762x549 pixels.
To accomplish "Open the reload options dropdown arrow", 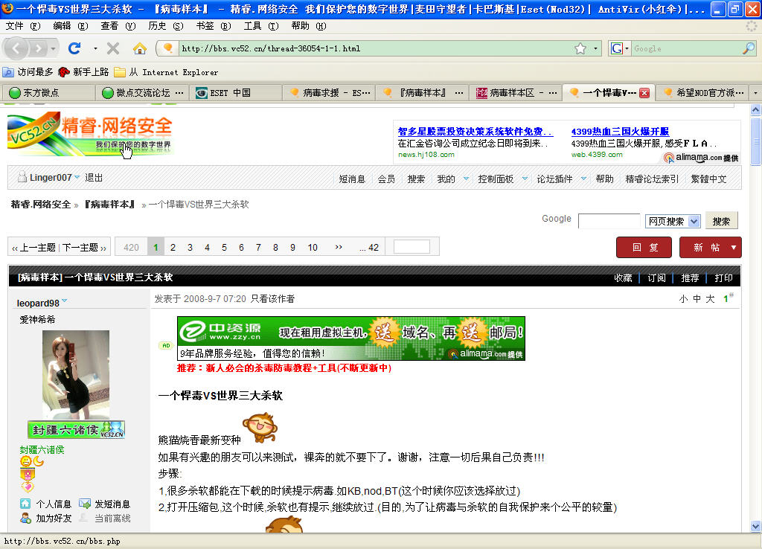I will [x=95, y=48].
